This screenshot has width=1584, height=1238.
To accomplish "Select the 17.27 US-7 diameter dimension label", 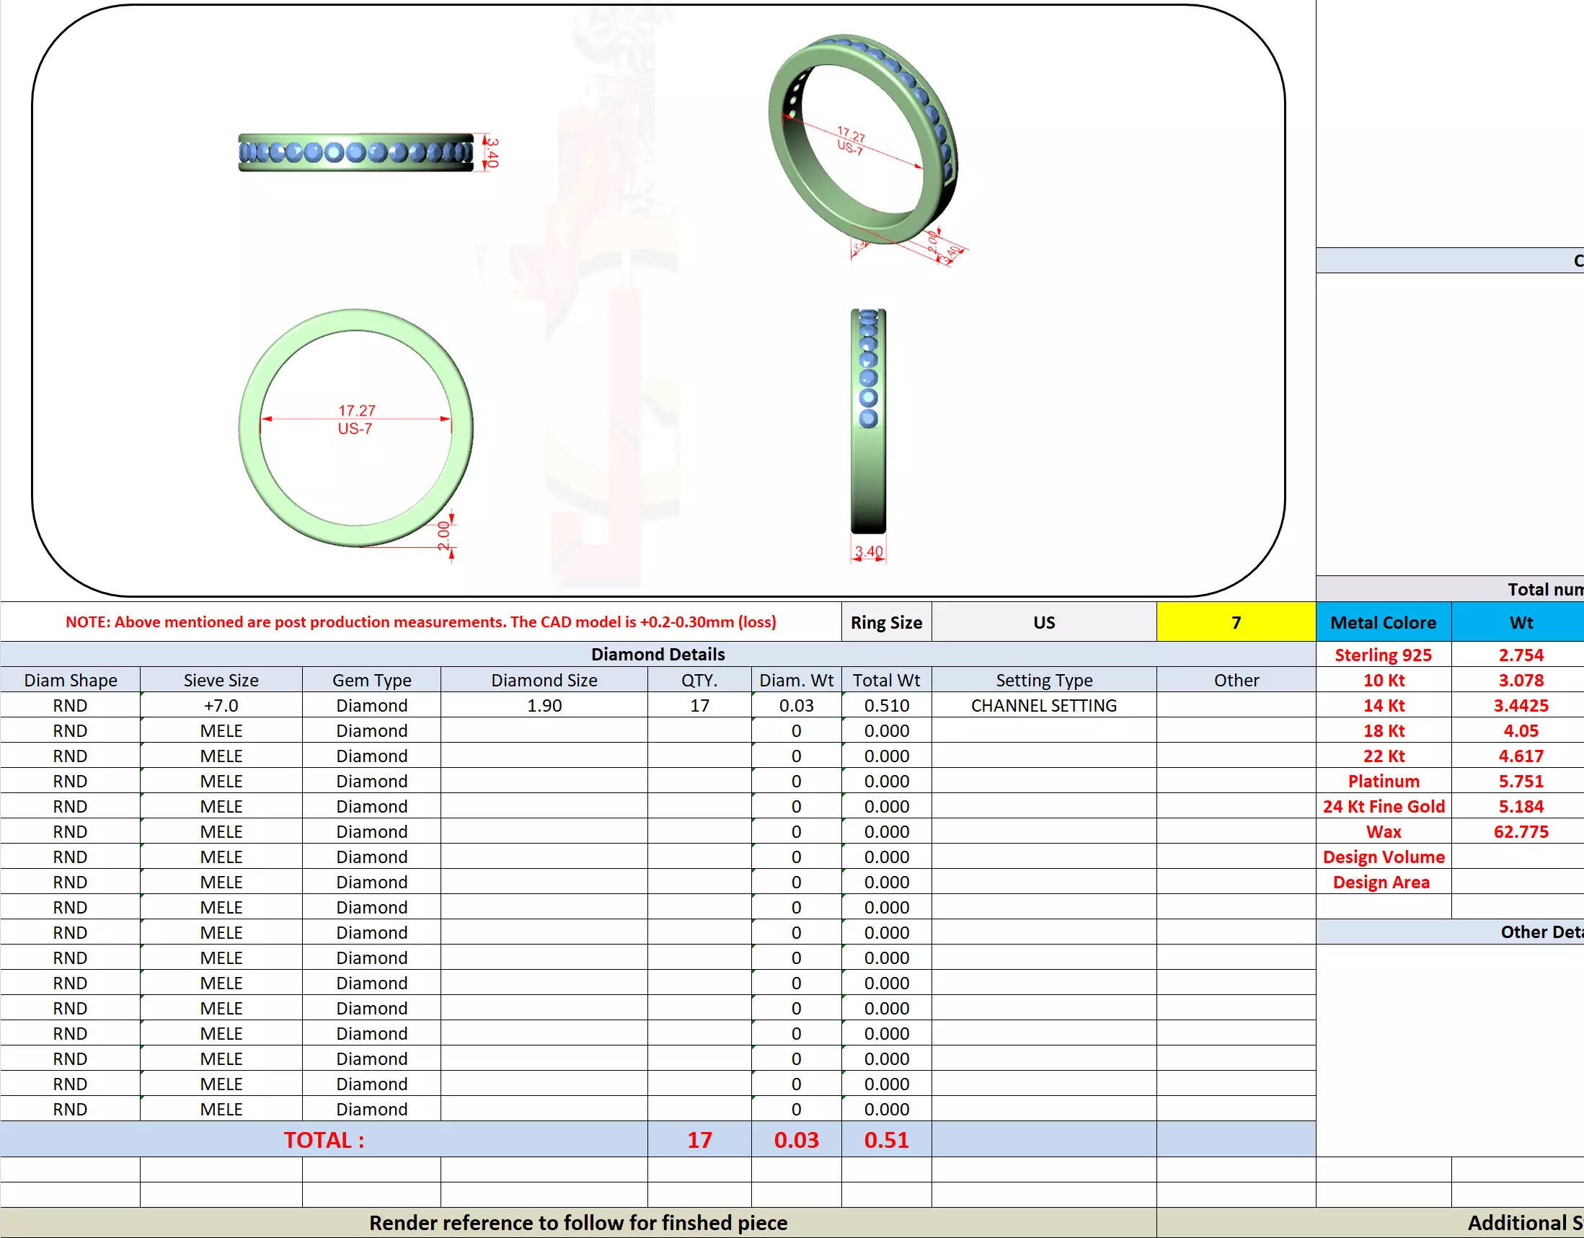I will pyautogui.click(x=355, y=419).
